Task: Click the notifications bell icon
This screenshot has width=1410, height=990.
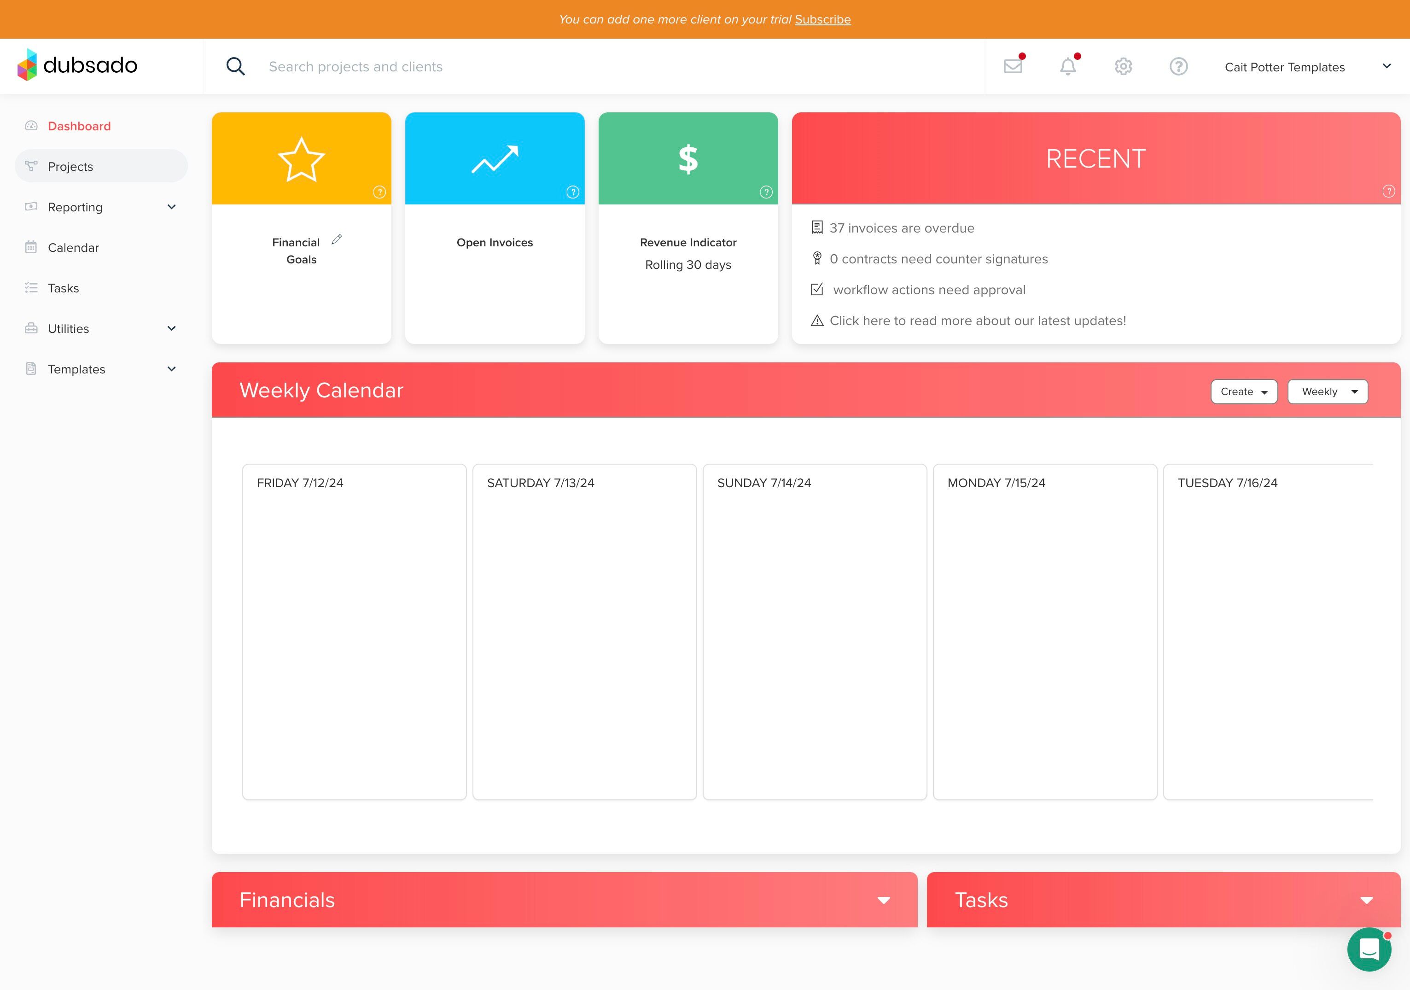Action: pos(1068,66)
